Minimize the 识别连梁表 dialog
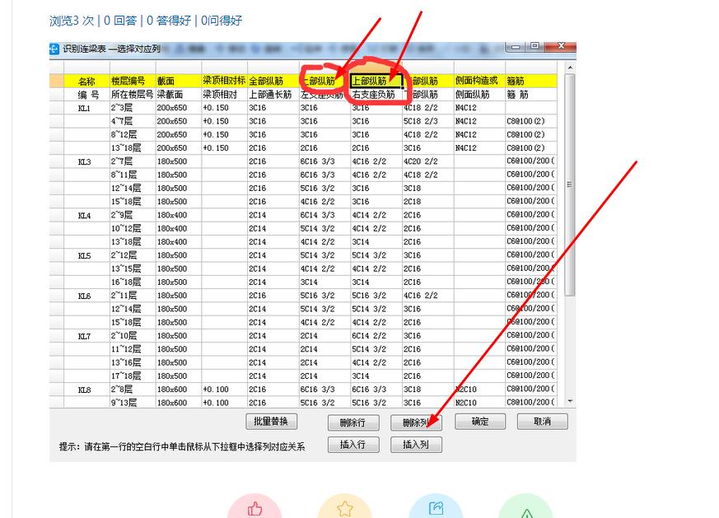Image resolution: width=719 pixels, height=518 pixels. tap(516, 46)
